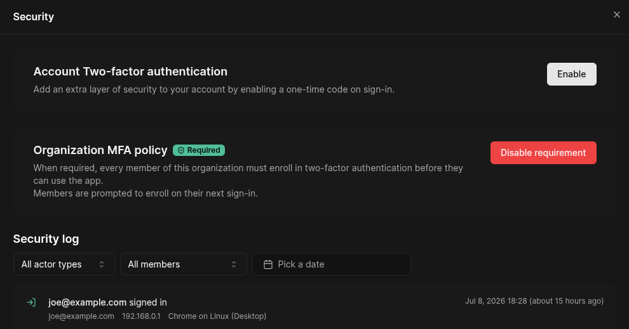Open the Pick a date field
The height and width of the screenshot is (329, 629).
[332, 264]
